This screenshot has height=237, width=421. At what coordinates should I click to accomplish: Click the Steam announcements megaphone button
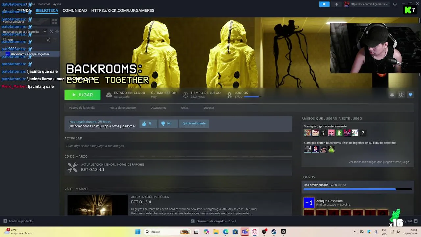click(x=324, y=4)
